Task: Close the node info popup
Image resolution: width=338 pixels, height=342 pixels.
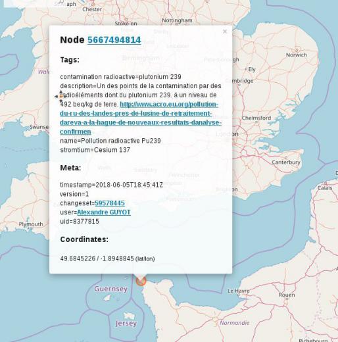Action: pyautogui.click(x=225, y=32)
